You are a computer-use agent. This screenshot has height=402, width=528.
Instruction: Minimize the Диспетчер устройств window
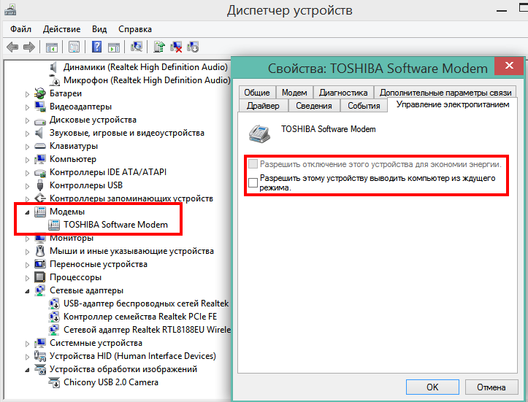[x=502, y=10]
